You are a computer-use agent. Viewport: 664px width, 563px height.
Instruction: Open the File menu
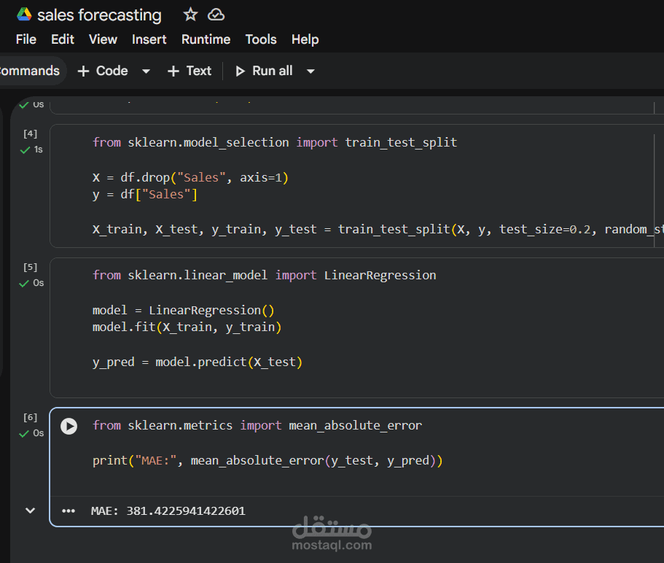[26, 39]
